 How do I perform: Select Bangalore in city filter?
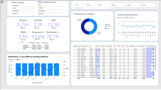23,5
